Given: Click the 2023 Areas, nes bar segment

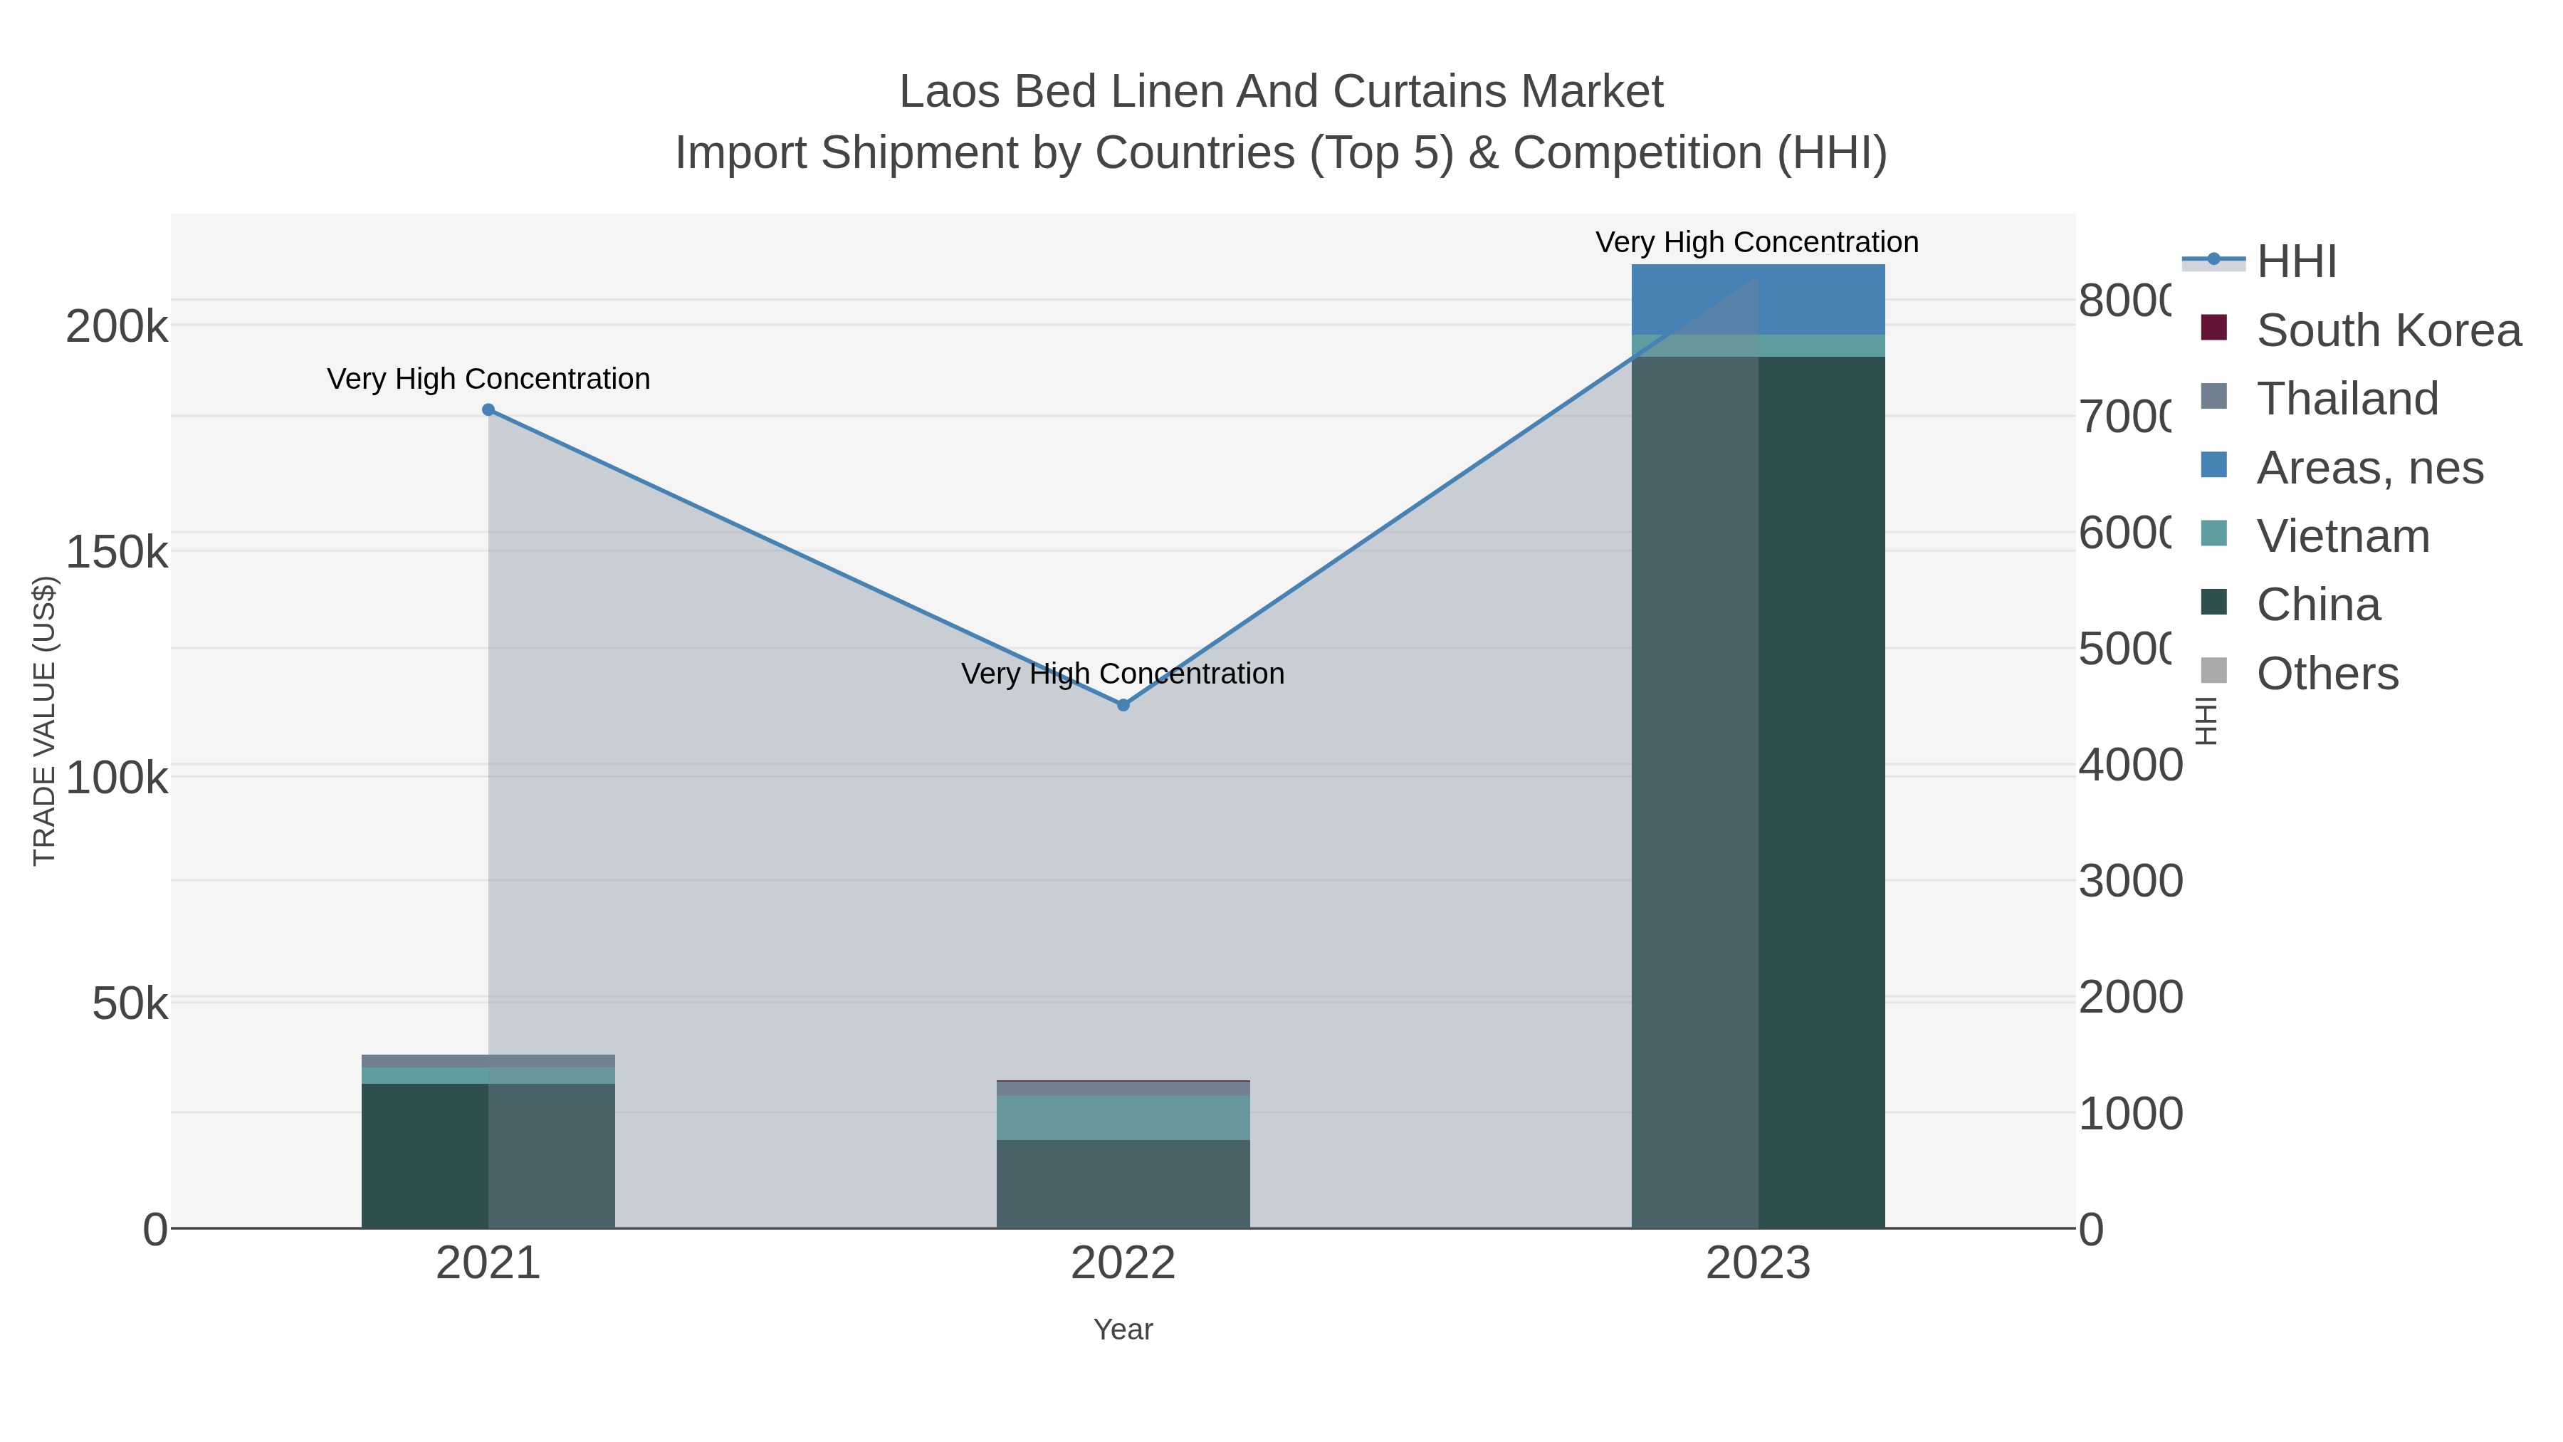Looking at the screenshot, I should tap(1758, 300).
